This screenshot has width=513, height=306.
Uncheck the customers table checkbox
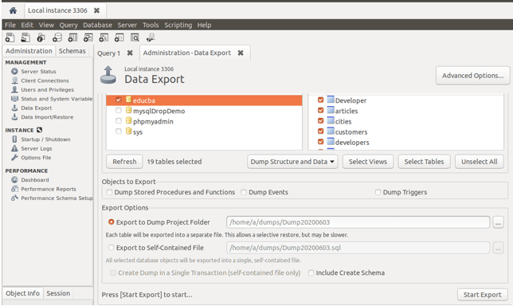320,131
